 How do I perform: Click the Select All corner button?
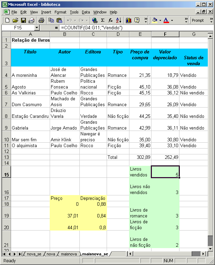pyautogui.click(x=7, y=34)
